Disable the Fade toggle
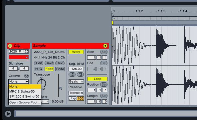197x120 pixels. coord(49,69)
